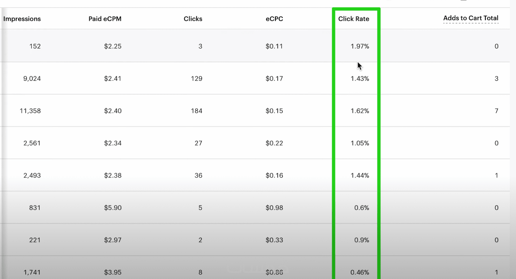Click the 0.6% click rate value
The width and height of the screenshot is (516, 279).
coord(361,208)
